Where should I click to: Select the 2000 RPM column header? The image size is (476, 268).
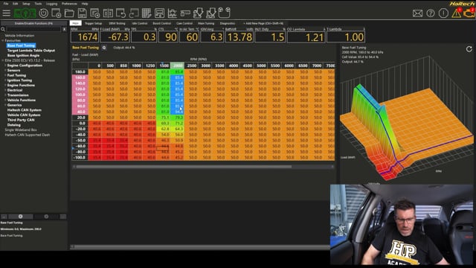tap(178, 66)
